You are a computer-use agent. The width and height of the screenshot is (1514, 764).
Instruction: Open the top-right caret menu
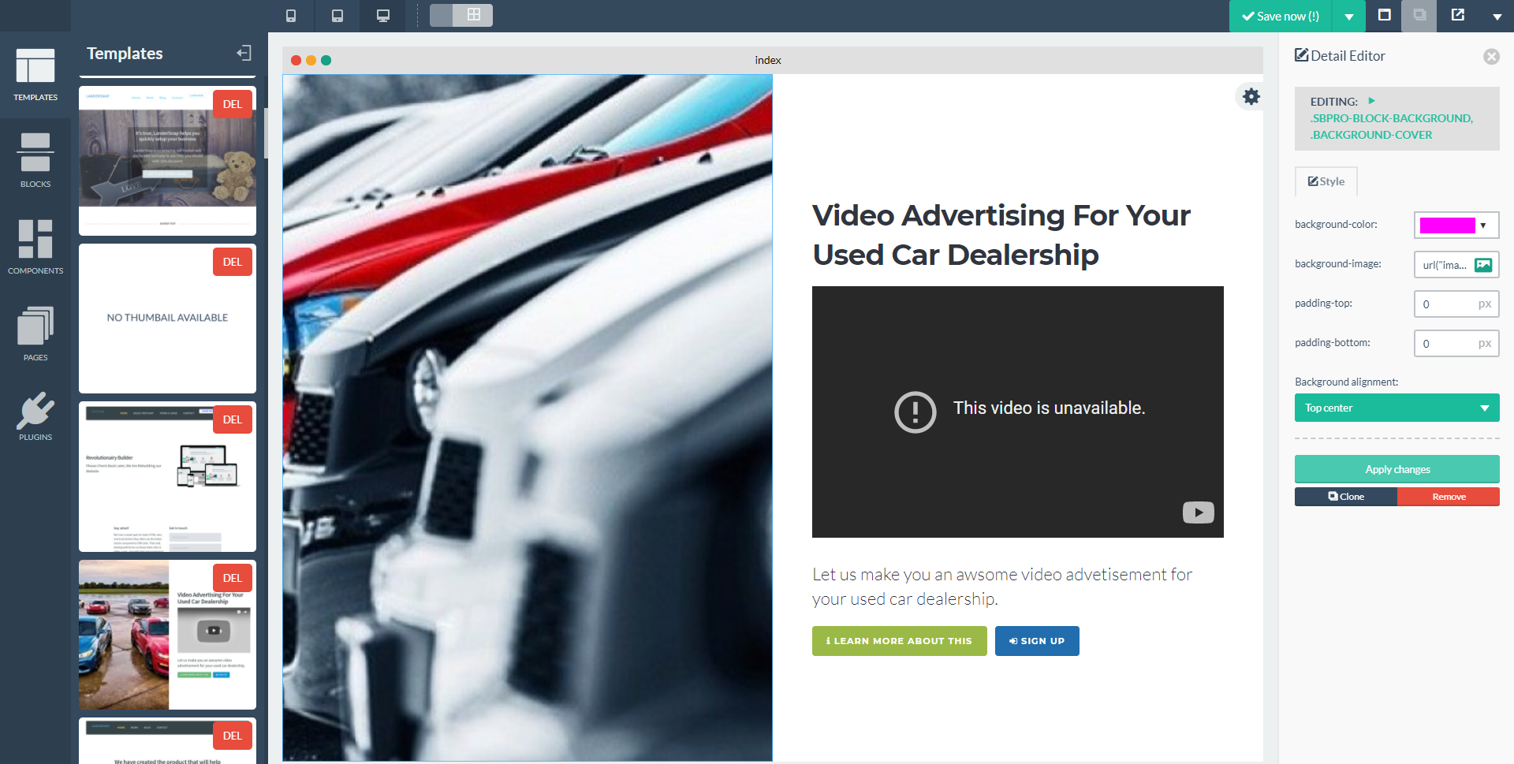(x=1497, y=17)
